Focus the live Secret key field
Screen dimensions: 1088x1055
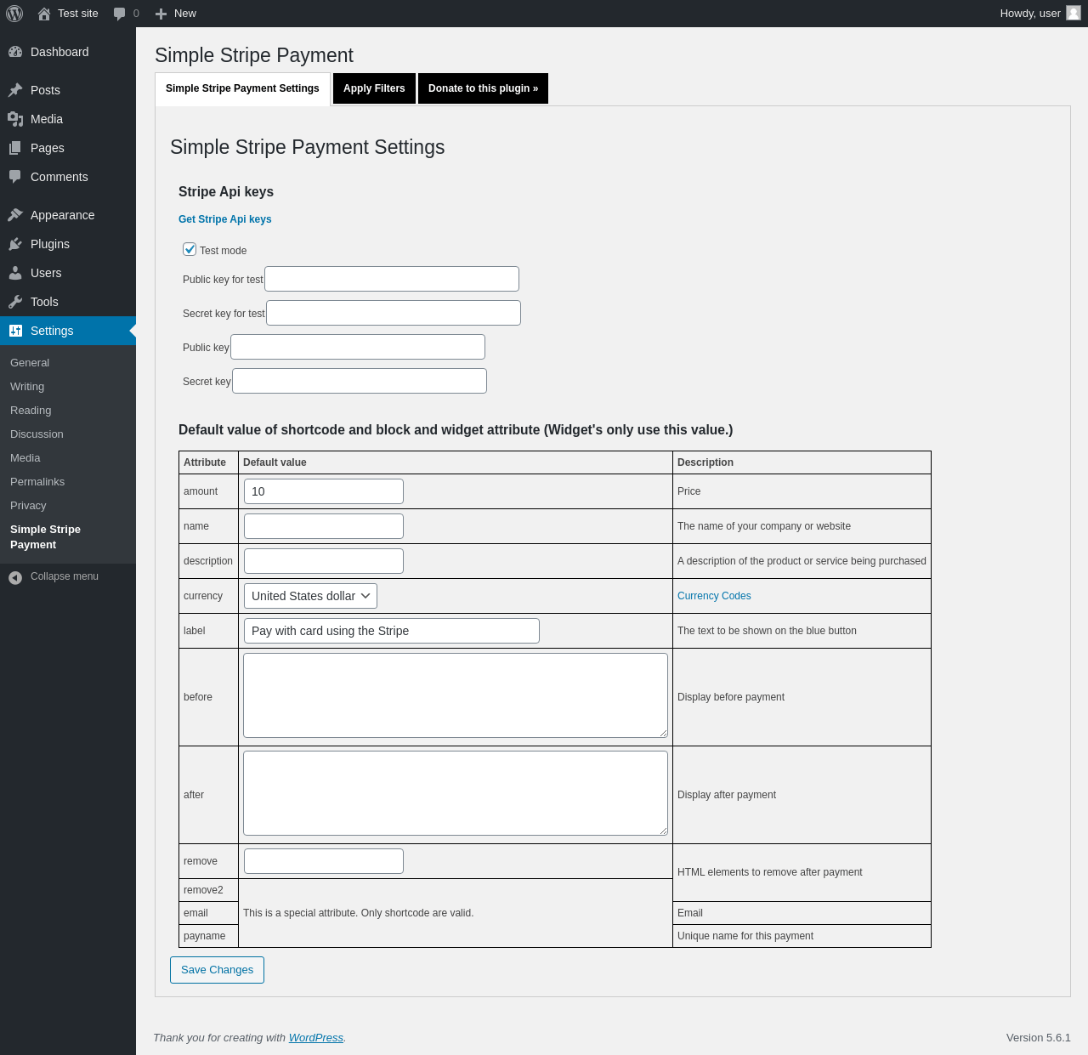(x=360, y=381)
